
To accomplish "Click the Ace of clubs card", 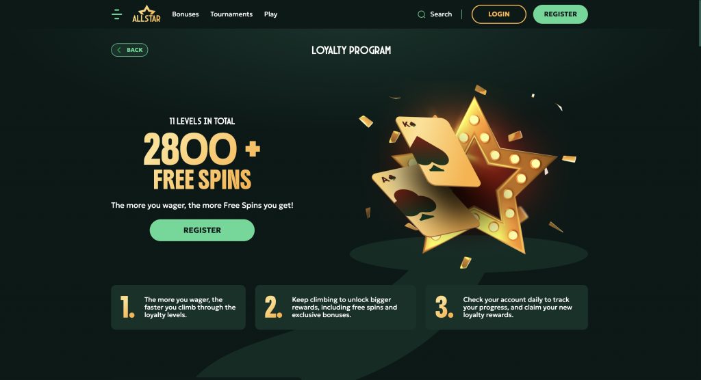I will coord(422,202).
